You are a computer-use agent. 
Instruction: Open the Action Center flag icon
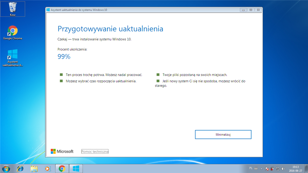tap(267, 169)
